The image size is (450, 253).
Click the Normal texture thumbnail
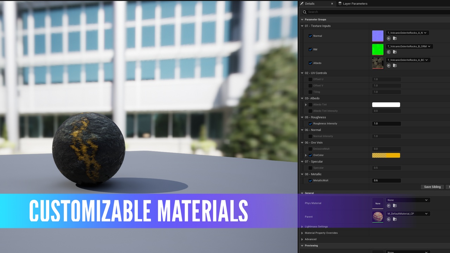(378, 36)
